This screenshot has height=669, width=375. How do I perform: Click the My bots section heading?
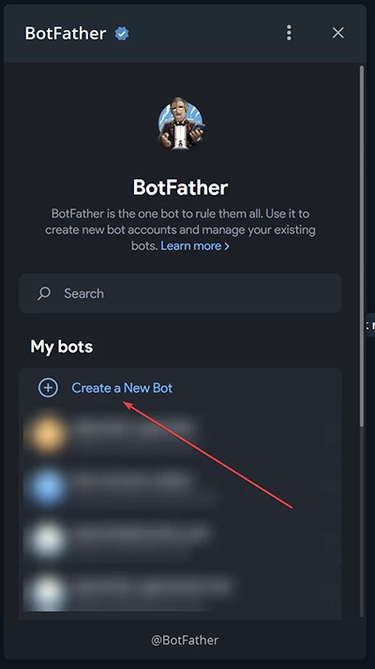[x=62, y=347]
